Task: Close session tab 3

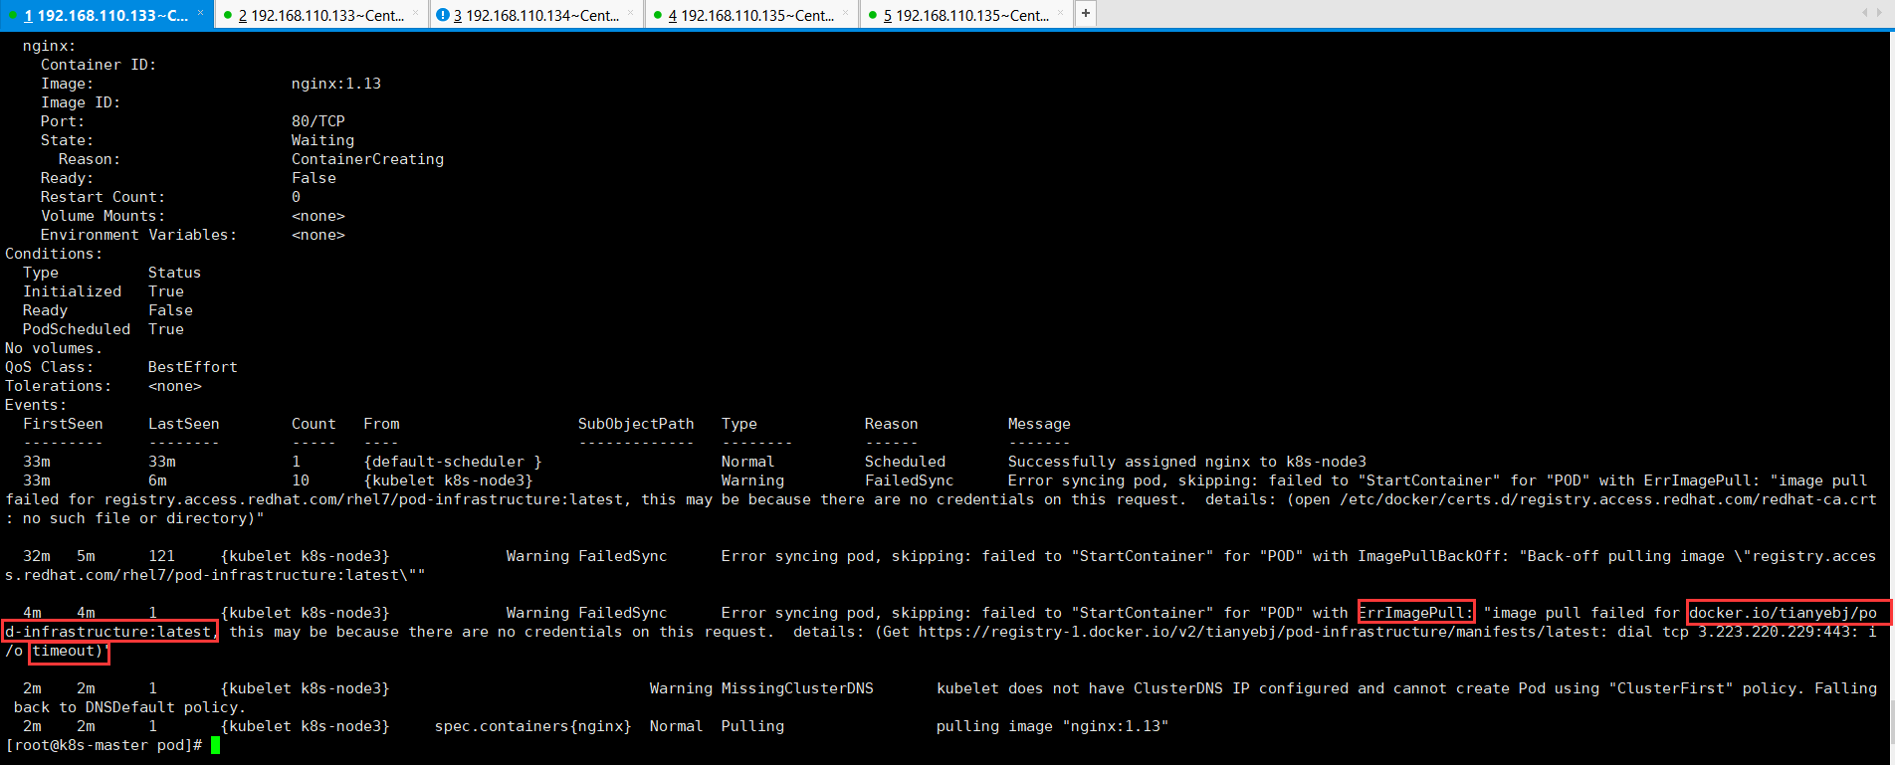Action: [630, 13]
